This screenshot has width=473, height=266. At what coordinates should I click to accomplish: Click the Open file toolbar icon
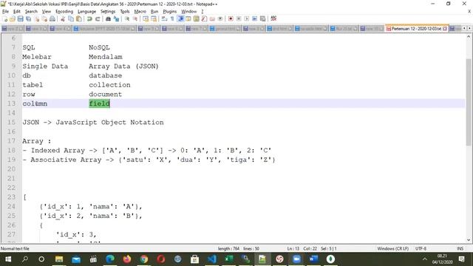13,18
